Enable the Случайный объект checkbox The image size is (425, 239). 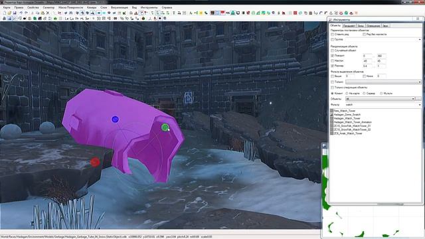(x=332, y=50)
